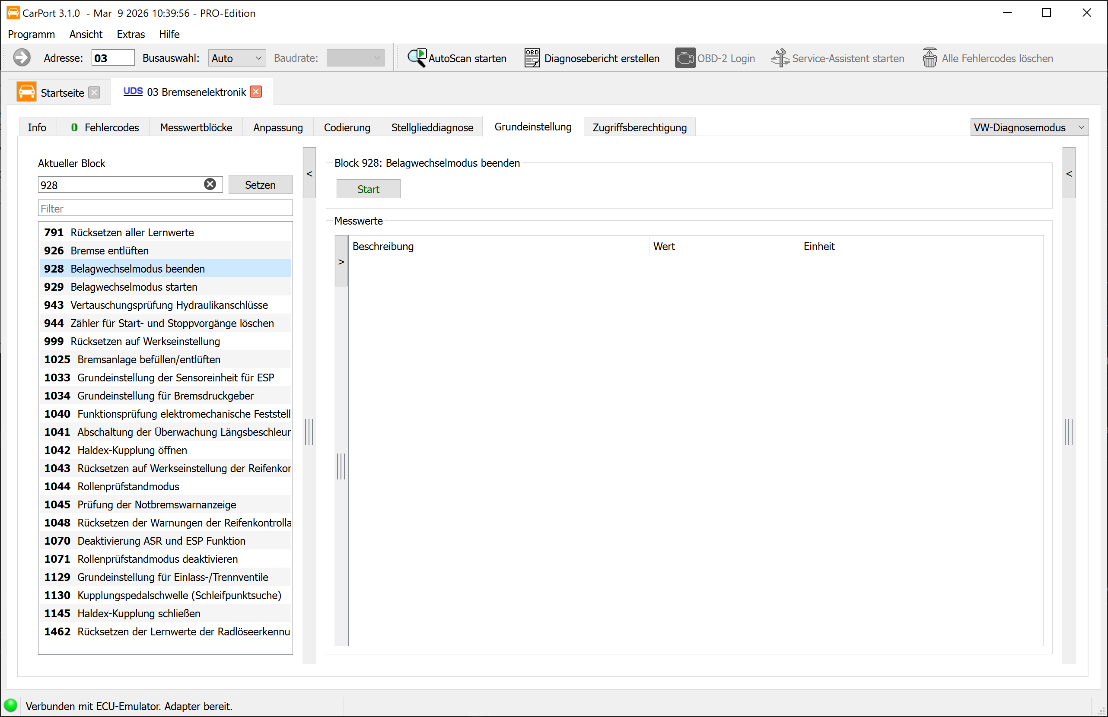This screenshot has height=717, width=1108.
Task: Select block 1044 Rollenprüfstandmodus
Action: [x=165, y=486]
